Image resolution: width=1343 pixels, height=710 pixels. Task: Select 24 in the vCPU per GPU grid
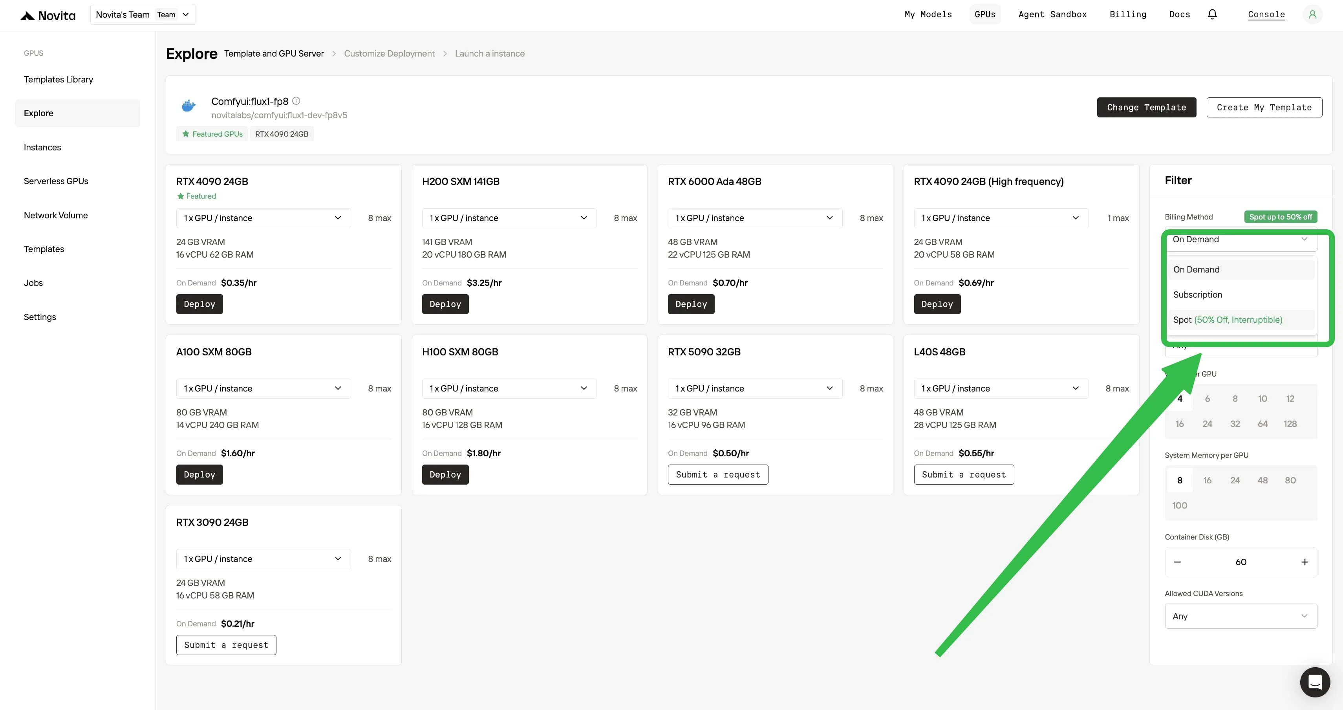pyautogui.click(x=1207, y=424)
